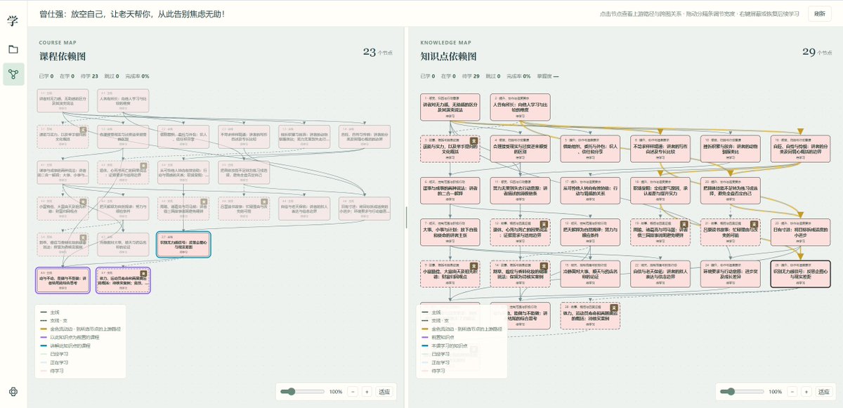
Task: Open knowledge node 把天解释为自然规律
Action: 589,232
